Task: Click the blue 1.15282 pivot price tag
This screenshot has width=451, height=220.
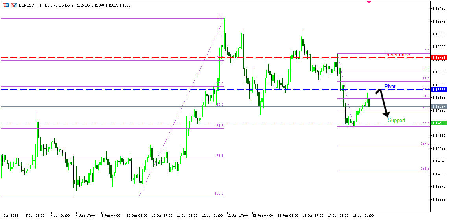Action: [x=439, y=90]
